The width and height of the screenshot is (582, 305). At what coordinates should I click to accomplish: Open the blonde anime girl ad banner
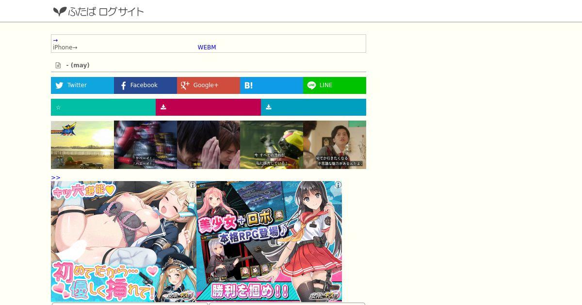point(124,242)
